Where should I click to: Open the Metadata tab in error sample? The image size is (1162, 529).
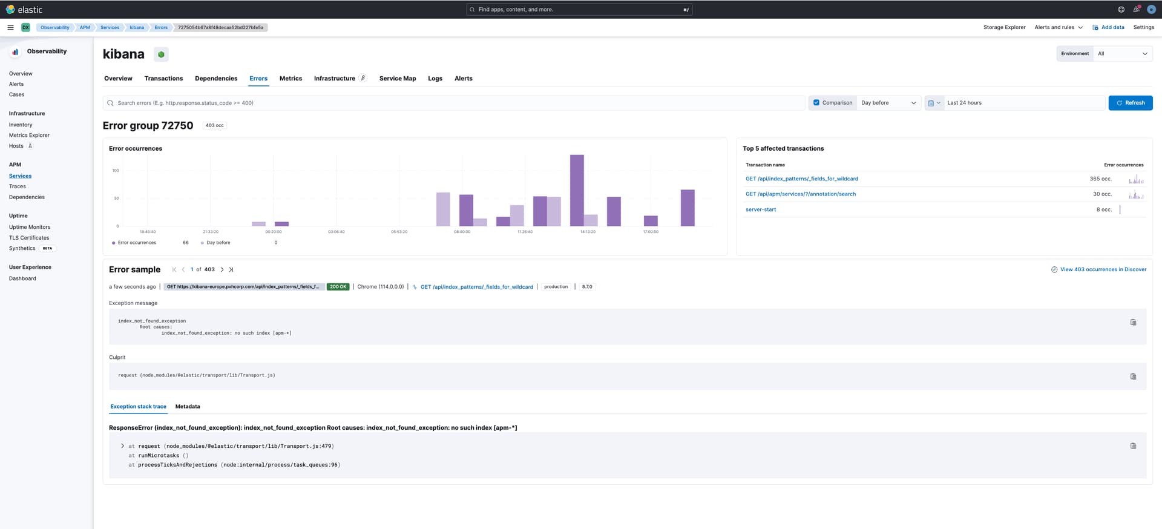click(x=188, y=407)
